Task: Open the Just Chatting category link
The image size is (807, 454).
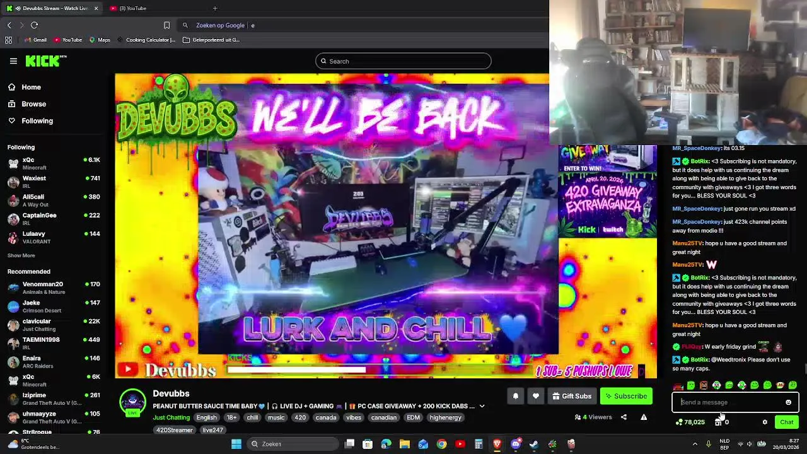Action: [171, 417]
